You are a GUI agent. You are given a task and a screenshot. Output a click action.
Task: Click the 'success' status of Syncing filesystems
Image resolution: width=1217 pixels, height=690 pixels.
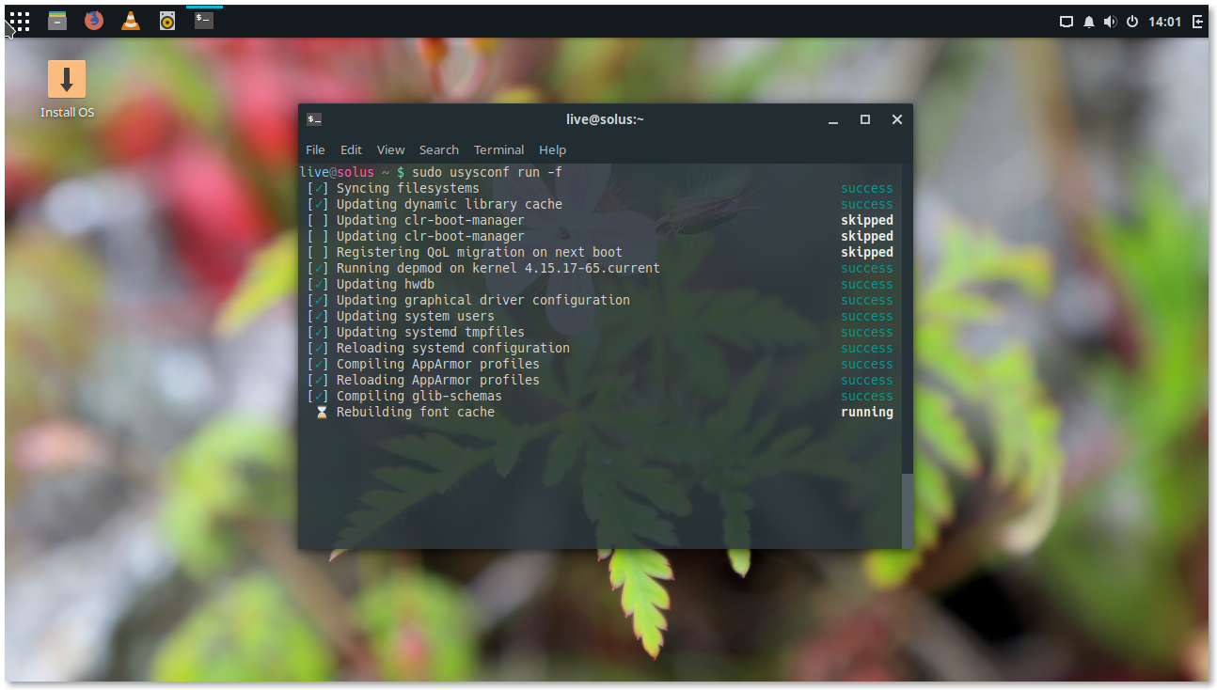pyautogui.click(x=867, y=188)
